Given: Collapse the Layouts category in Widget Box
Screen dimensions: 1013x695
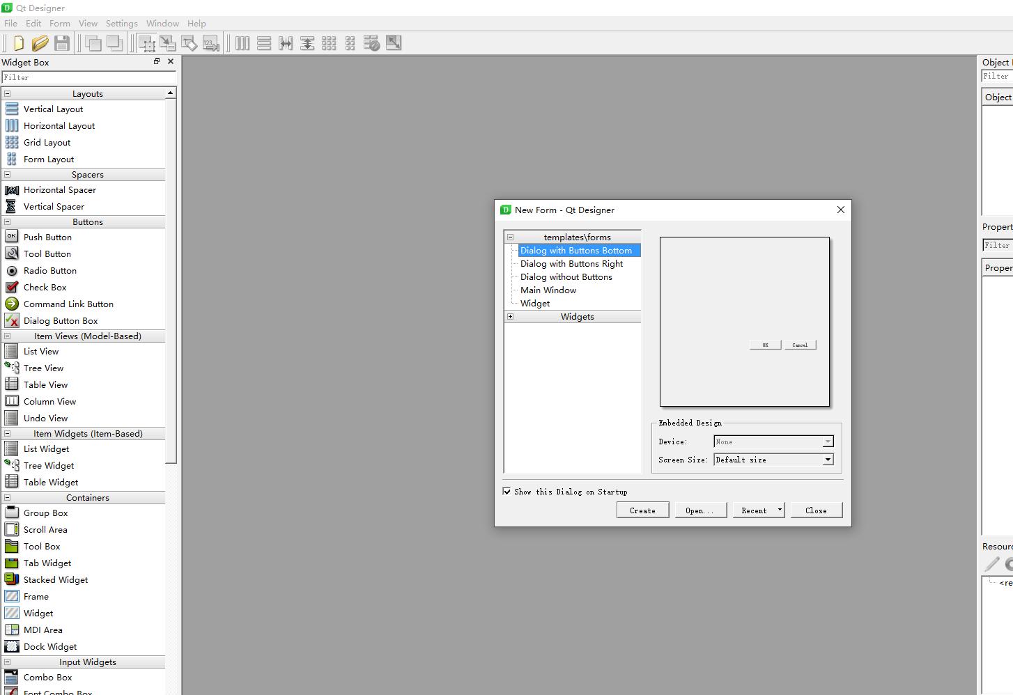Looking at the screenshot, I should [x=8, y=93].
